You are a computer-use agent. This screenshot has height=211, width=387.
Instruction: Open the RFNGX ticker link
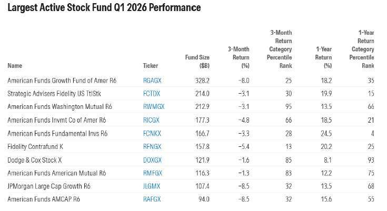(x=152, y=146)
